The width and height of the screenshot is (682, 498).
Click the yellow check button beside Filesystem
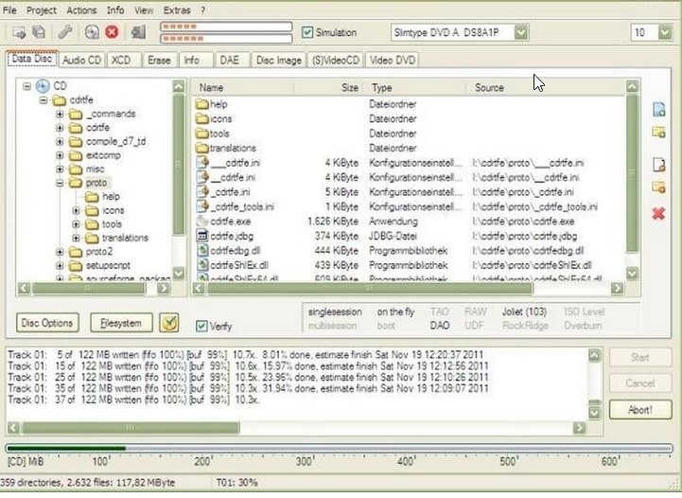point(168,323)
